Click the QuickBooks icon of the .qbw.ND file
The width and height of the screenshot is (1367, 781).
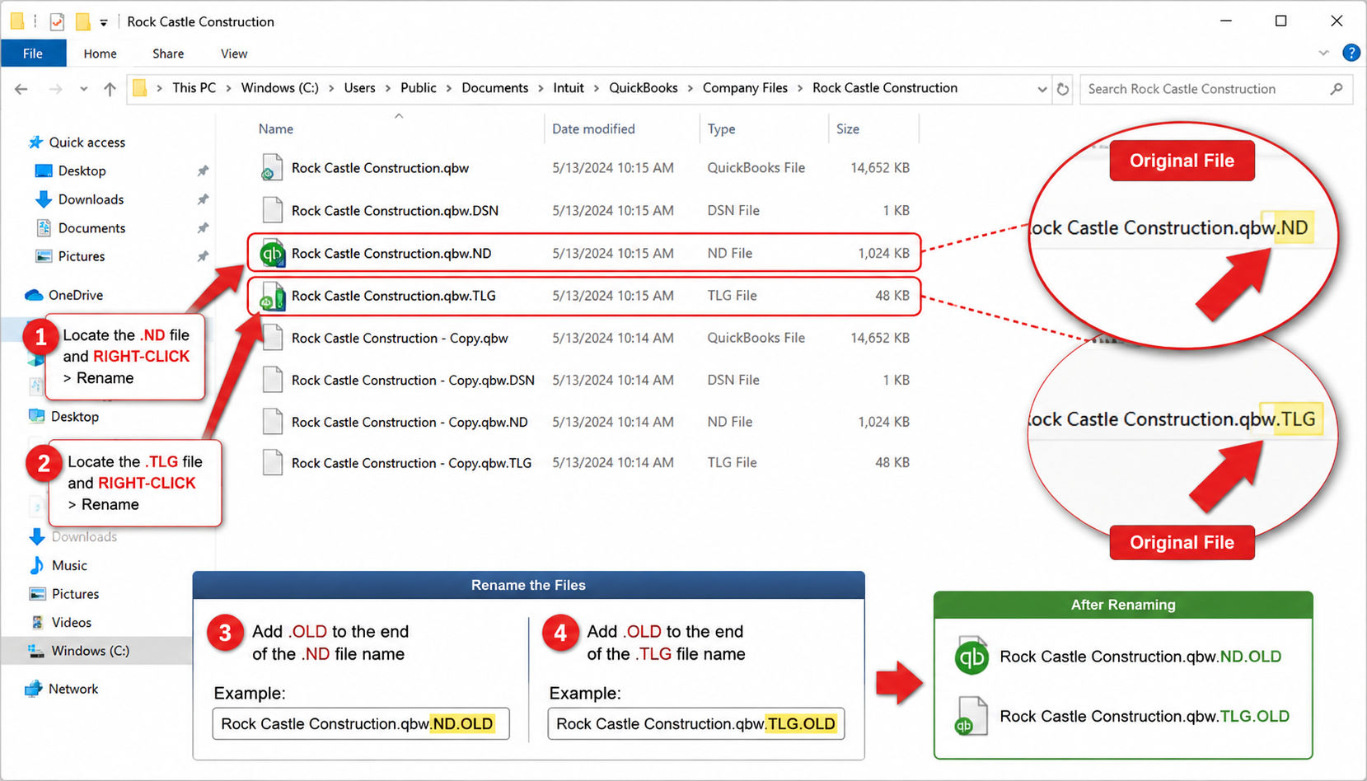272,254
